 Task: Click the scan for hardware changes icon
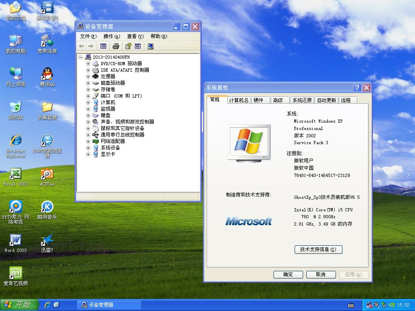point(150,46)
